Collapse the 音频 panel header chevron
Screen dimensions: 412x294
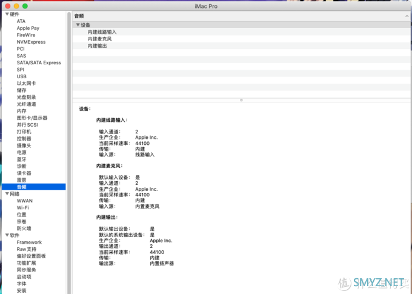pos(407,16)
